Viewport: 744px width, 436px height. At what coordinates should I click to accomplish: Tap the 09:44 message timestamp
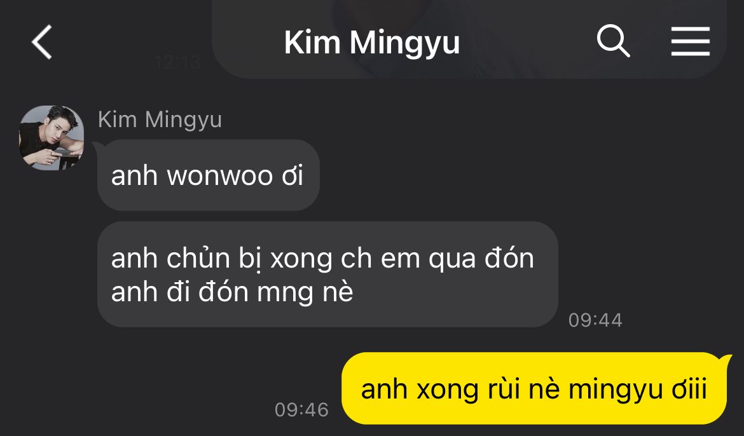595,320
